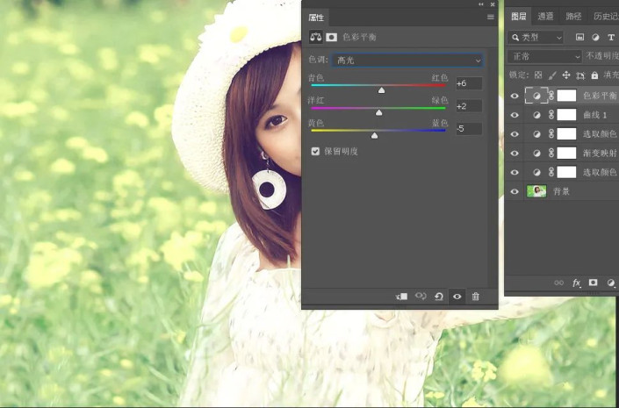The height and width of the screenshot is (408, 619).
Task: Hide the 背景 layer with eye icon
Action: point(515,191)
